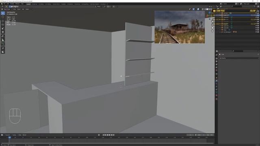Click the timeline playhead at frame 1
Image resolution: width=260 pixels, height=146 pixels.
(9, 137)
